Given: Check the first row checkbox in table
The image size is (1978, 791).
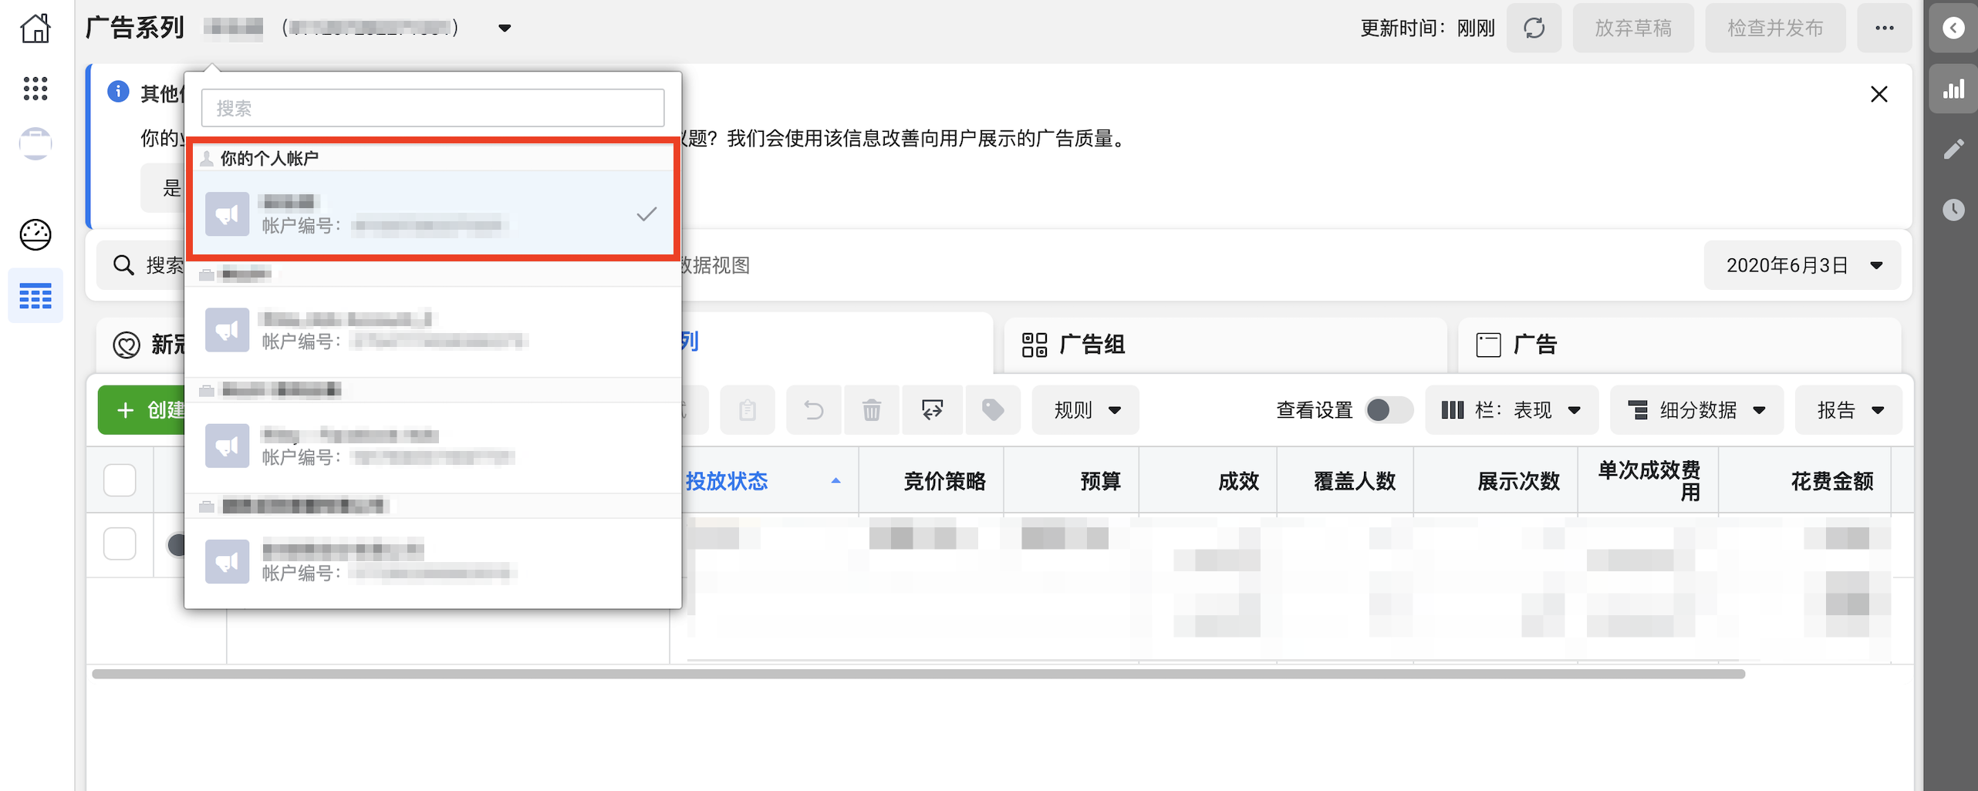Looking at the screenshot, I should click(120, 544).
